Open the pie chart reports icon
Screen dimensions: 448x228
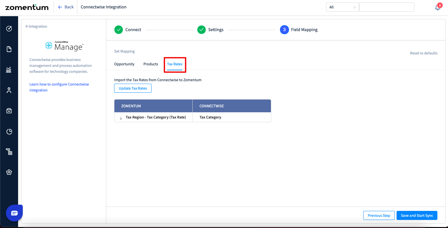click(9, 132)
